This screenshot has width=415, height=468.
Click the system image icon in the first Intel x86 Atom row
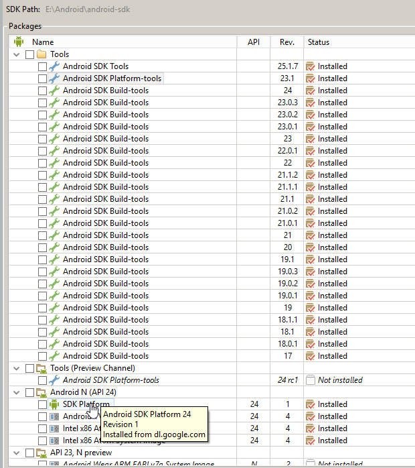click(54, 428)
